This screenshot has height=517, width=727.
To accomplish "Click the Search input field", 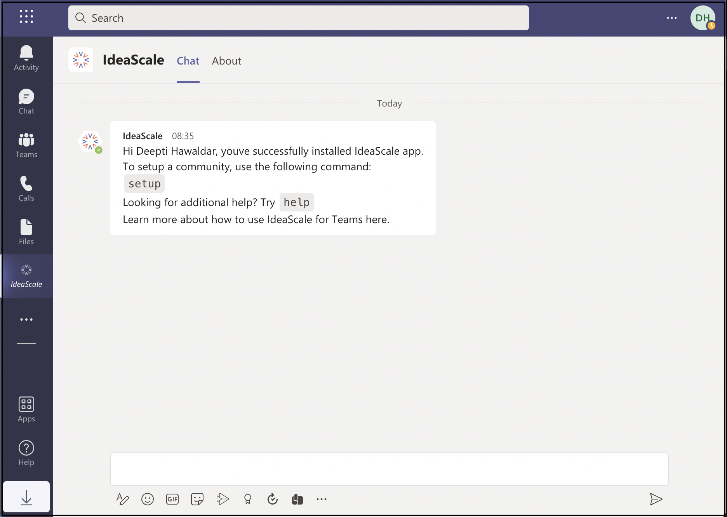I will [x=298, y=18].
